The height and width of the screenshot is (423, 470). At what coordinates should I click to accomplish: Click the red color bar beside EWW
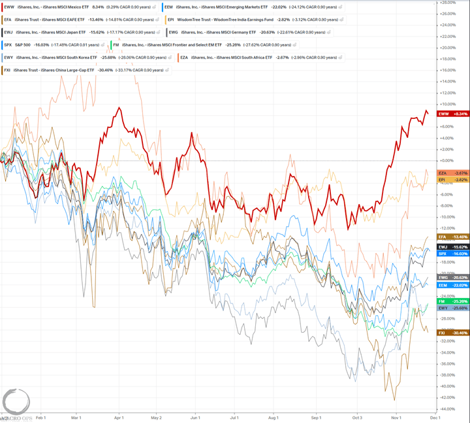[2, 7]
